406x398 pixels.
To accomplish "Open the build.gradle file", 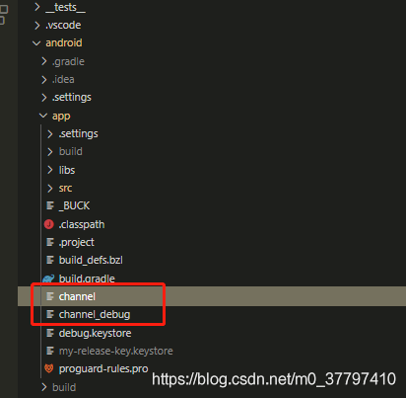I will coord(87,279).
